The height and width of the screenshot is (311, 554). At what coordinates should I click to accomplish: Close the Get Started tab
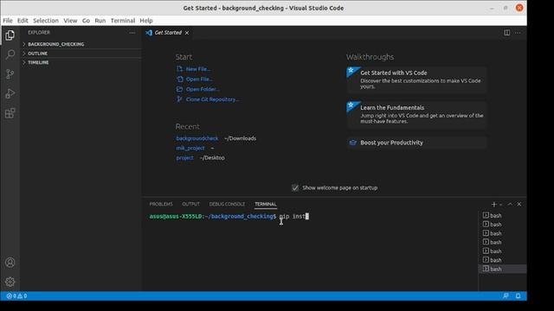click(187, 33)
